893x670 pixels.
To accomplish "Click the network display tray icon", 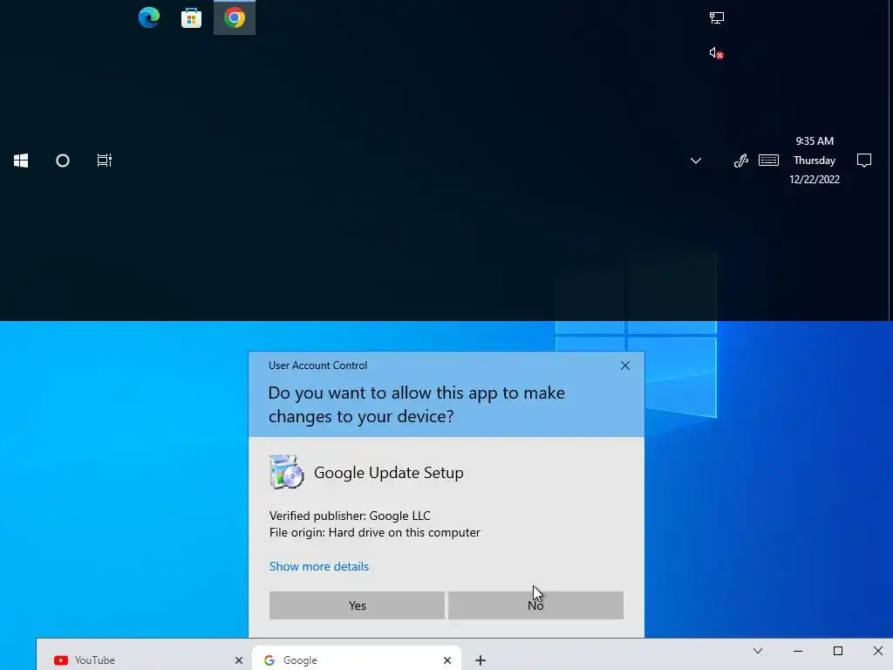I will pyautogui.click(x=717, y=18).
